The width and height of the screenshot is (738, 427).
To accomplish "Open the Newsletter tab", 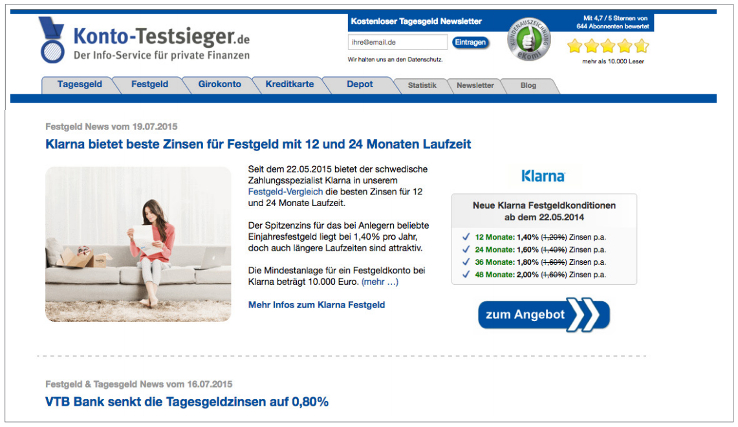I will pos(475,85).
